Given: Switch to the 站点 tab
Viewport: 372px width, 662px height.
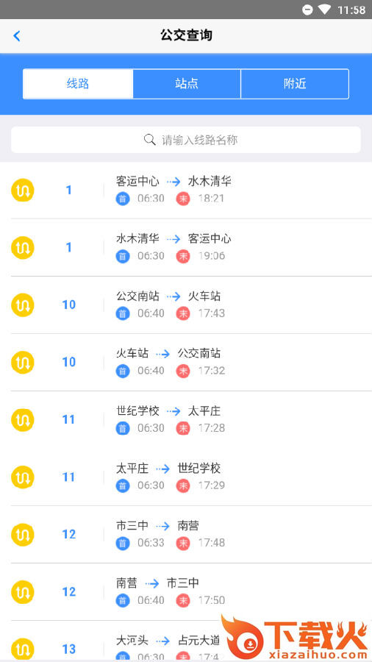Looking at the screenshot, I should 187,84.
